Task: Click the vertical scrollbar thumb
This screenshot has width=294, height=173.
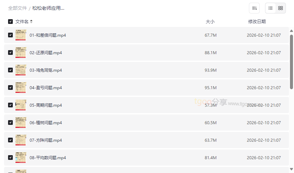Action: click(291, 61)
